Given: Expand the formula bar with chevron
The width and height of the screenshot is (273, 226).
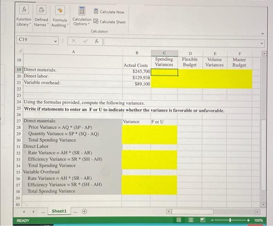Looking at the screenshot, I should point(262,43).
